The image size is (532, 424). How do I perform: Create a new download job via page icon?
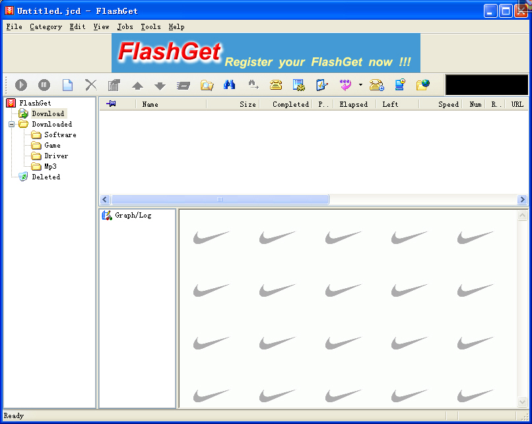click(67, 84)
